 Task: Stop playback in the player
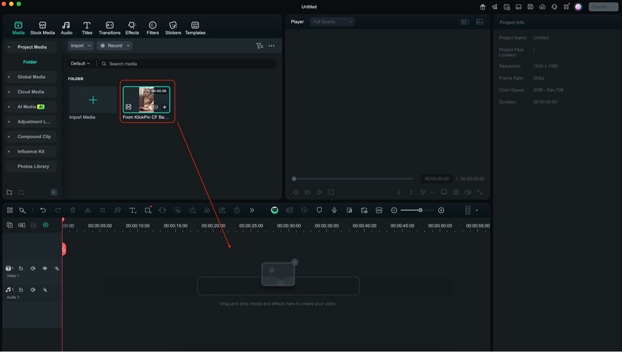[x=331, y=192]
